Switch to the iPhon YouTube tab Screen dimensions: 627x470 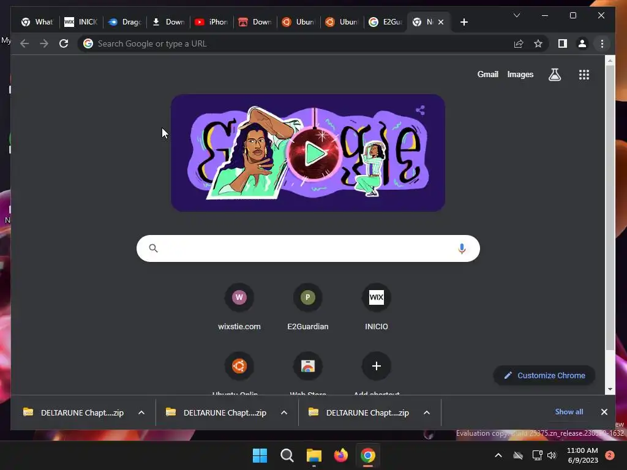[x=211, y=22]
